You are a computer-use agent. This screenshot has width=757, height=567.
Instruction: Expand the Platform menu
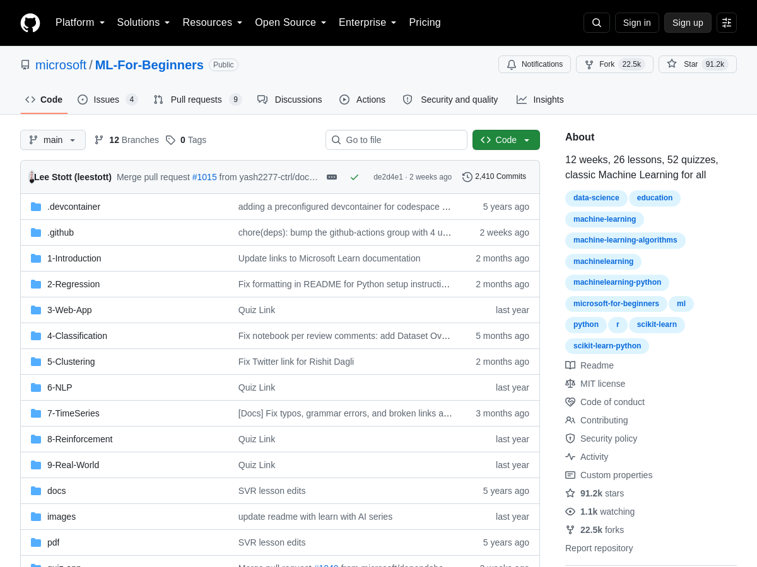80,23
